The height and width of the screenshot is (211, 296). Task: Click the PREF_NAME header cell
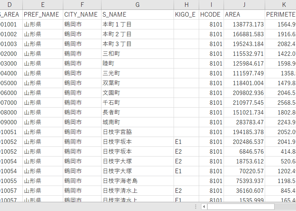[x=43, y=14]
